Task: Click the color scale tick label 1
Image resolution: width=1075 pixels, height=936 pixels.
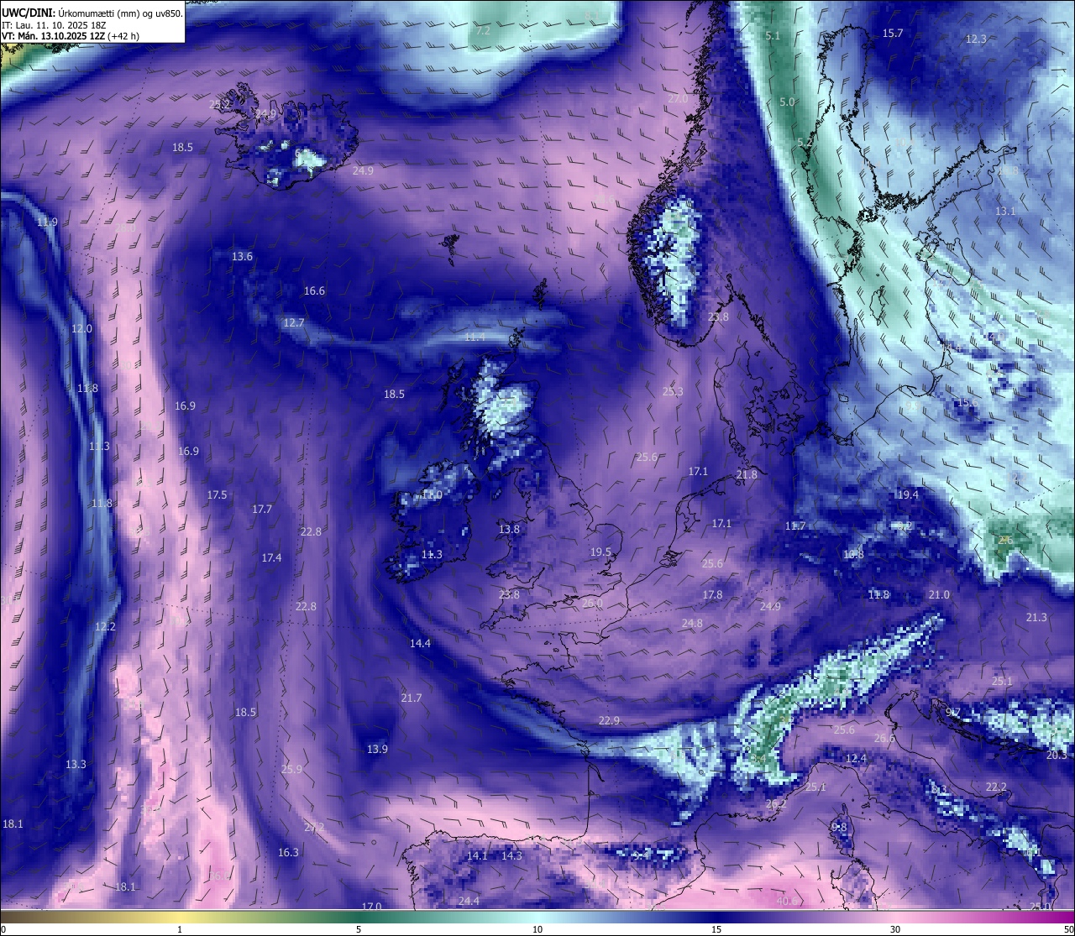Action: [180, 929]
